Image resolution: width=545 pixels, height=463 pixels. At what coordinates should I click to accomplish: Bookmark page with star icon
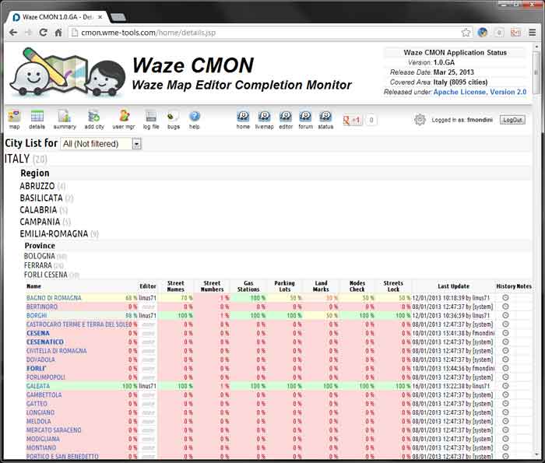pyautogui.click(x=466, y=33)
